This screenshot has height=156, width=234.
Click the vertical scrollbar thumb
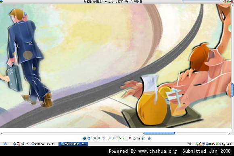pyautogui.click(x=232, y=90)
